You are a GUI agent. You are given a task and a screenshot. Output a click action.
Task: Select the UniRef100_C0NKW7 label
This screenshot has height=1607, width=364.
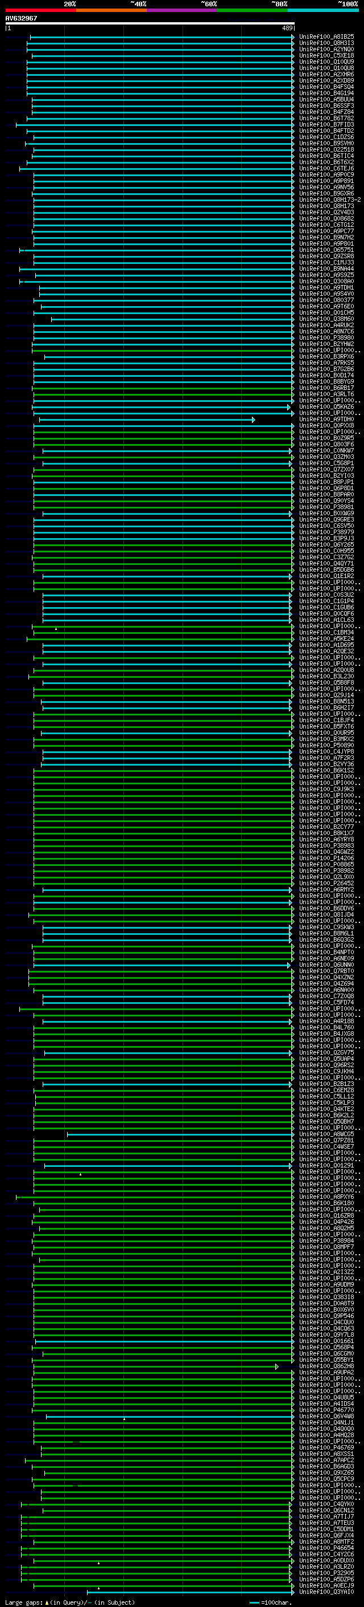(326, 450)
